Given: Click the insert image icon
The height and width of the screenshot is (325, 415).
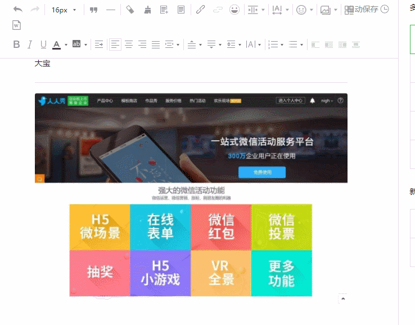Looking at the screenshot, I should click(325, 10).
